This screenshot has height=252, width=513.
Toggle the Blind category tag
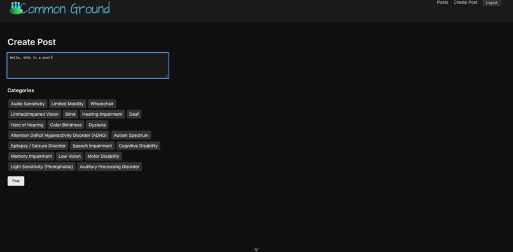(x=71, y=114)
